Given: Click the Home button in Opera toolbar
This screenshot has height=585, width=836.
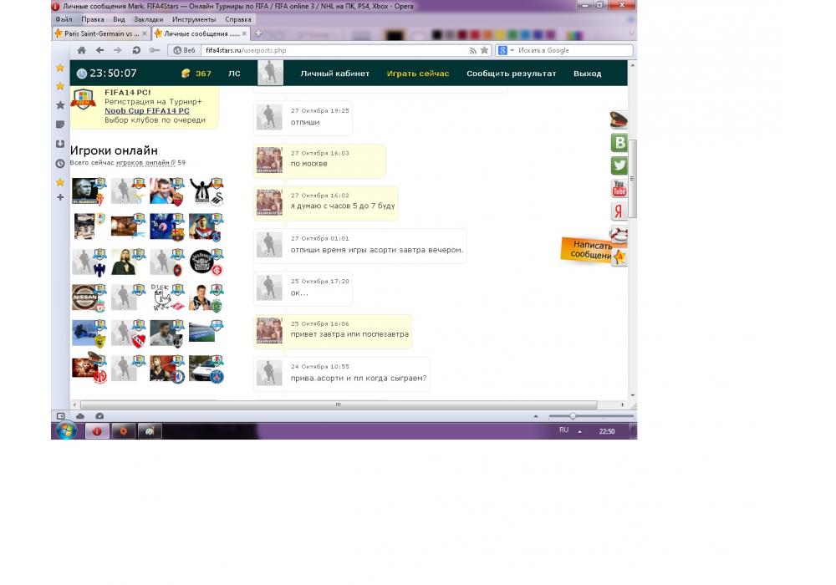Looking at the screenshot, I should click(x=81, y=50).
